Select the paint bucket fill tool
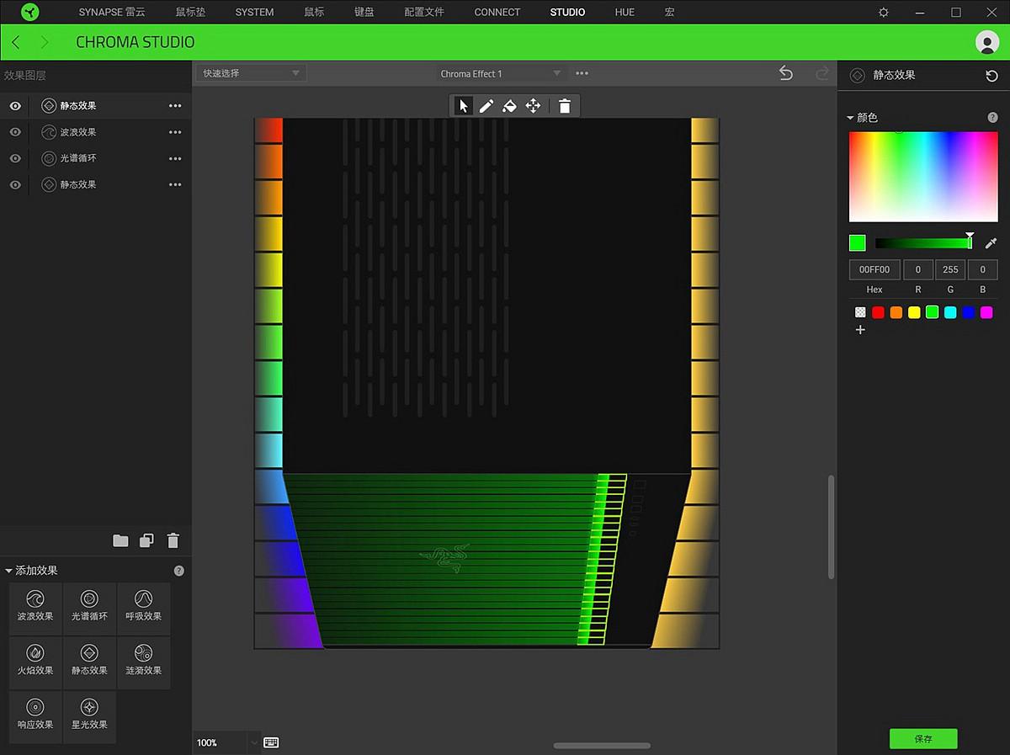This screenshot has height=755, width=1010. (509, 106)
